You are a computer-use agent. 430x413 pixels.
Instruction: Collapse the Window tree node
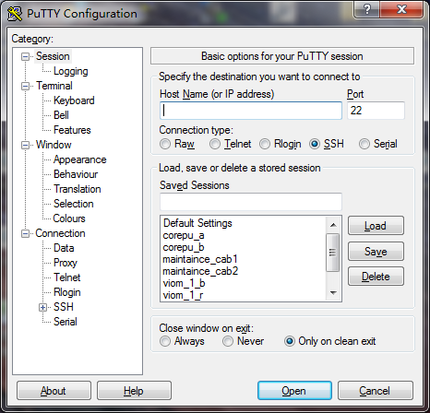25,145
